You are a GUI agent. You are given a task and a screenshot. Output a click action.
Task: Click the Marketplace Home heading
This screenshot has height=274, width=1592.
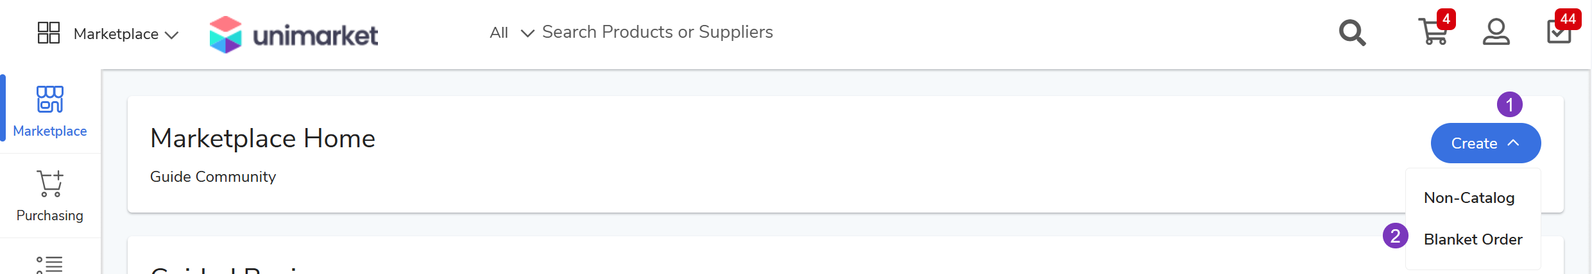point(262,138)
